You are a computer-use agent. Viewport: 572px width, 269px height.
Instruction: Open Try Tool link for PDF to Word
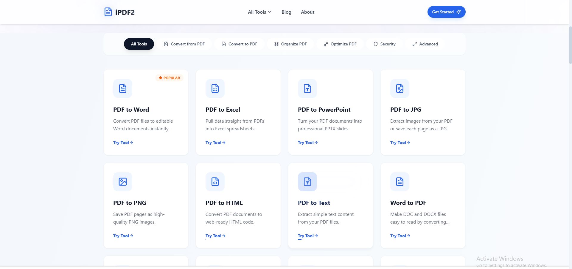click(123, 143)
